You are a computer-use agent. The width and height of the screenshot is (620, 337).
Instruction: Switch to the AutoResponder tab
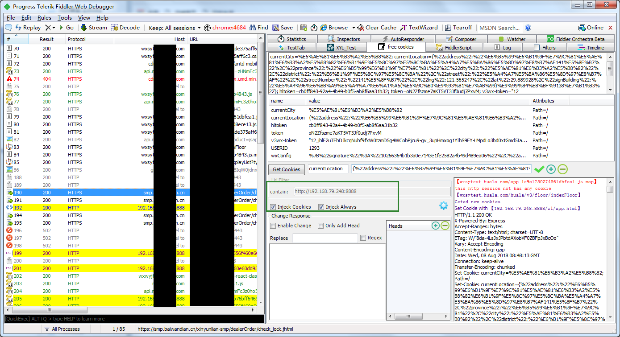click(x=403, y=39)
